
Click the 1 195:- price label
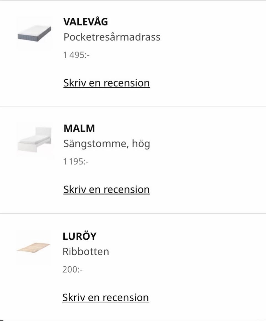(76, 161)
